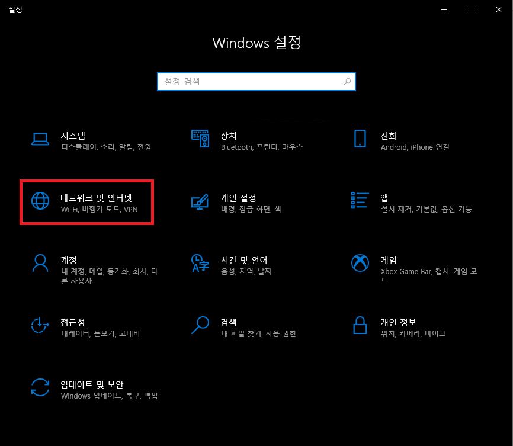
Task: Select the 계정 title text
Action: (x=69, y=260)
